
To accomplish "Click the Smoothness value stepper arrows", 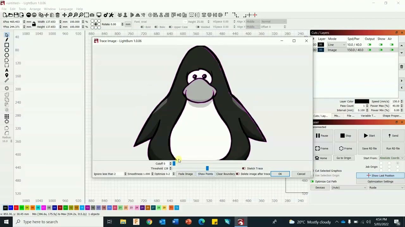I will click(x=152, y=174).
